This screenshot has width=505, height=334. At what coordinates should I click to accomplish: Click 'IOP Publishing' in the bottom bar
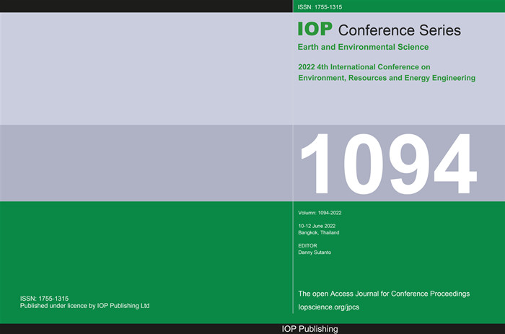309,329
